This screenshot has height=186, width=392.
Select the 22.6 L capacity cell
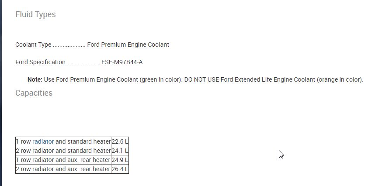point(120,141)
